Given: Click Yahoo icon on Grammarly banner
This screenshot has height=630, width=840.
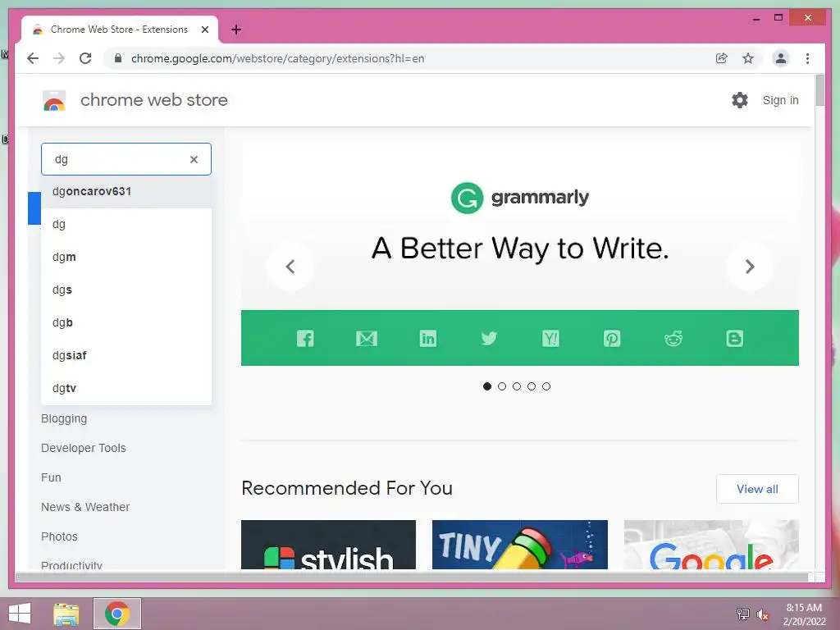Looking at the screenshot, I should (550, 338).
